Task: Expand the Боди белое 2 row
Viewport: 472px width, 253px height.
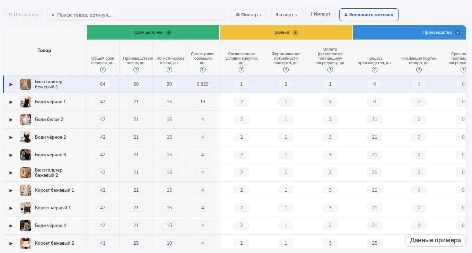Action: tap(11, 120)
